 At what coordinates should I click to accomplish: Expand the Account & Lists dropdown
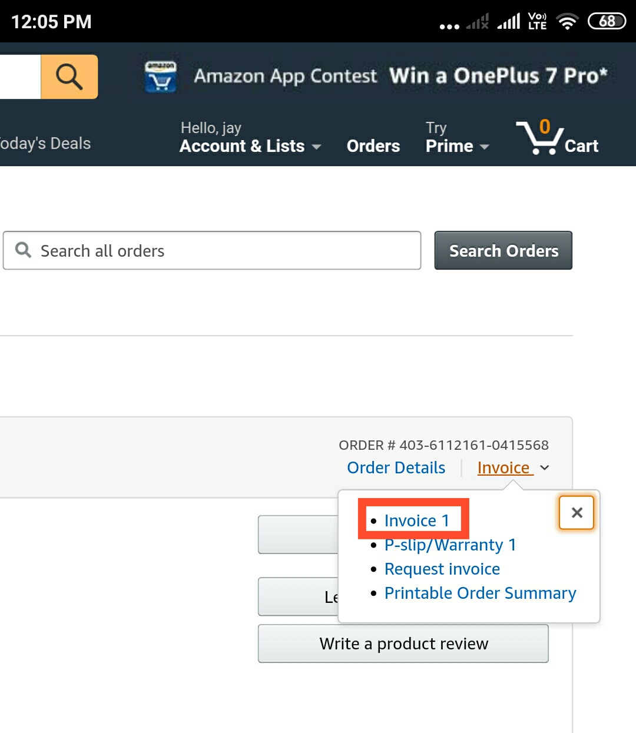click(x=250, y=146)
